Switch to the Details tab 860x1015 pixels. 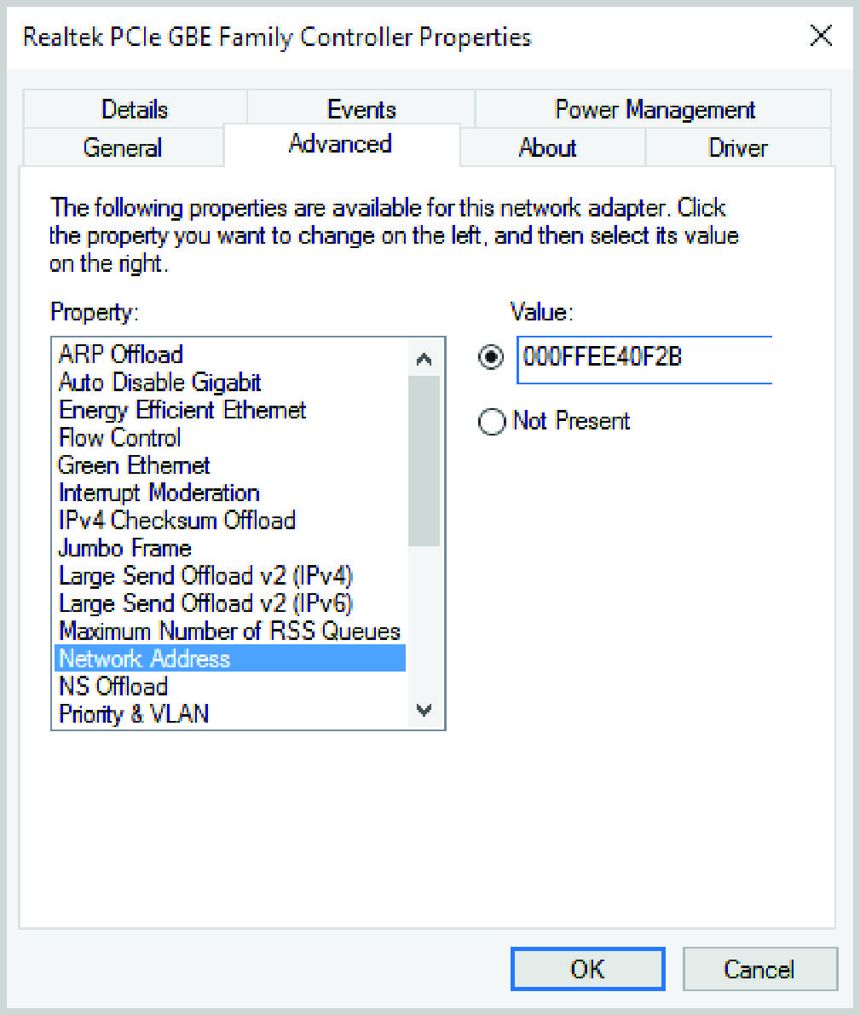tap(135, 109)
